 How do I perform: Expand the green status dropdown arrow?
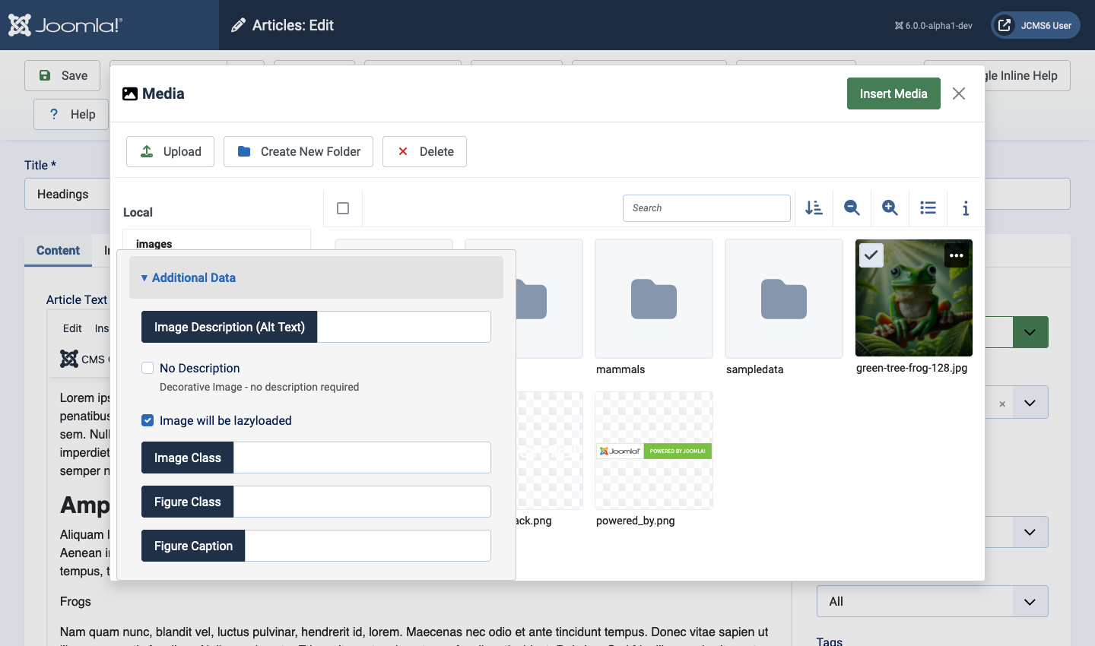(1030, 333)
